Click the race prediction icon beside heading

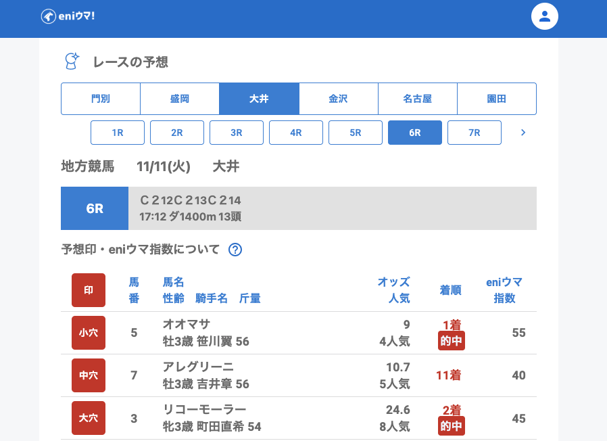pyautogui.click(x=71, y=62)
